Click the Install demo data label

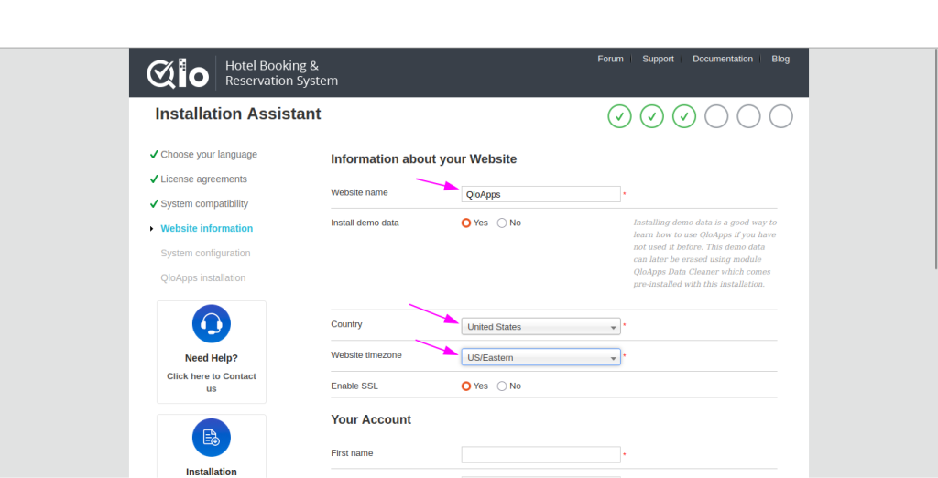click(365, 223)
